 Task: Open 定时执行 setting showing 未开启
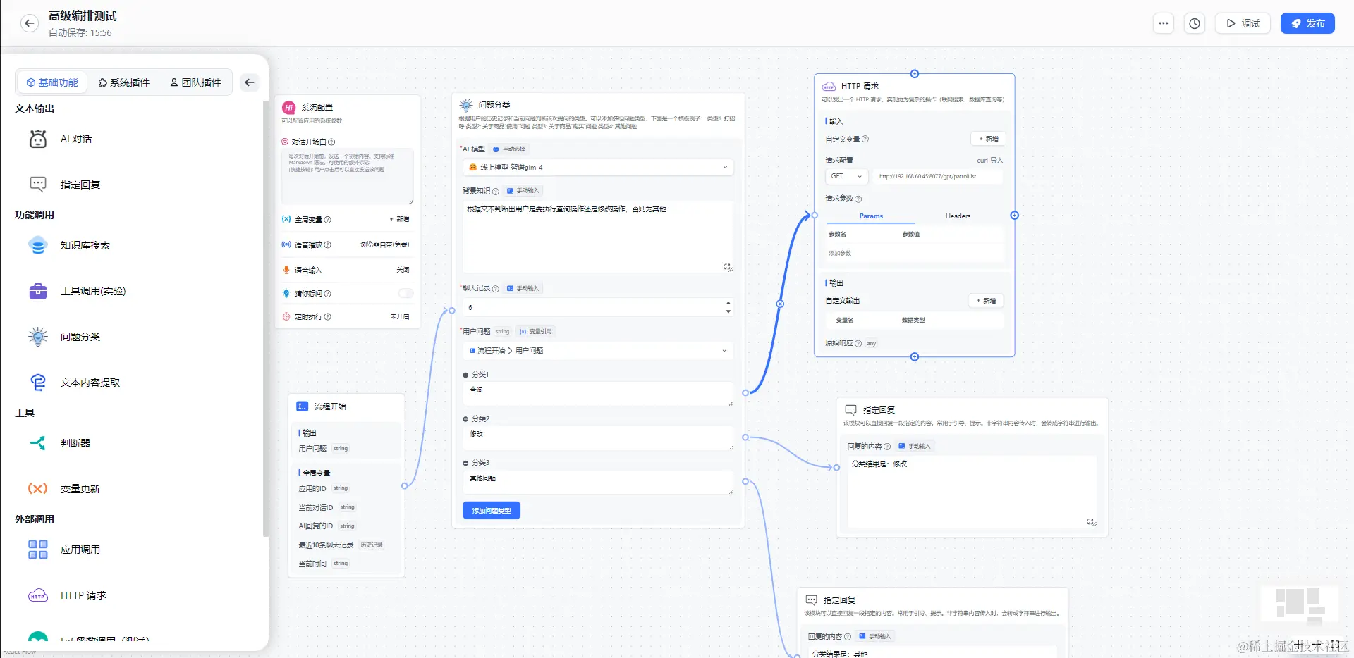pos(399,316)
